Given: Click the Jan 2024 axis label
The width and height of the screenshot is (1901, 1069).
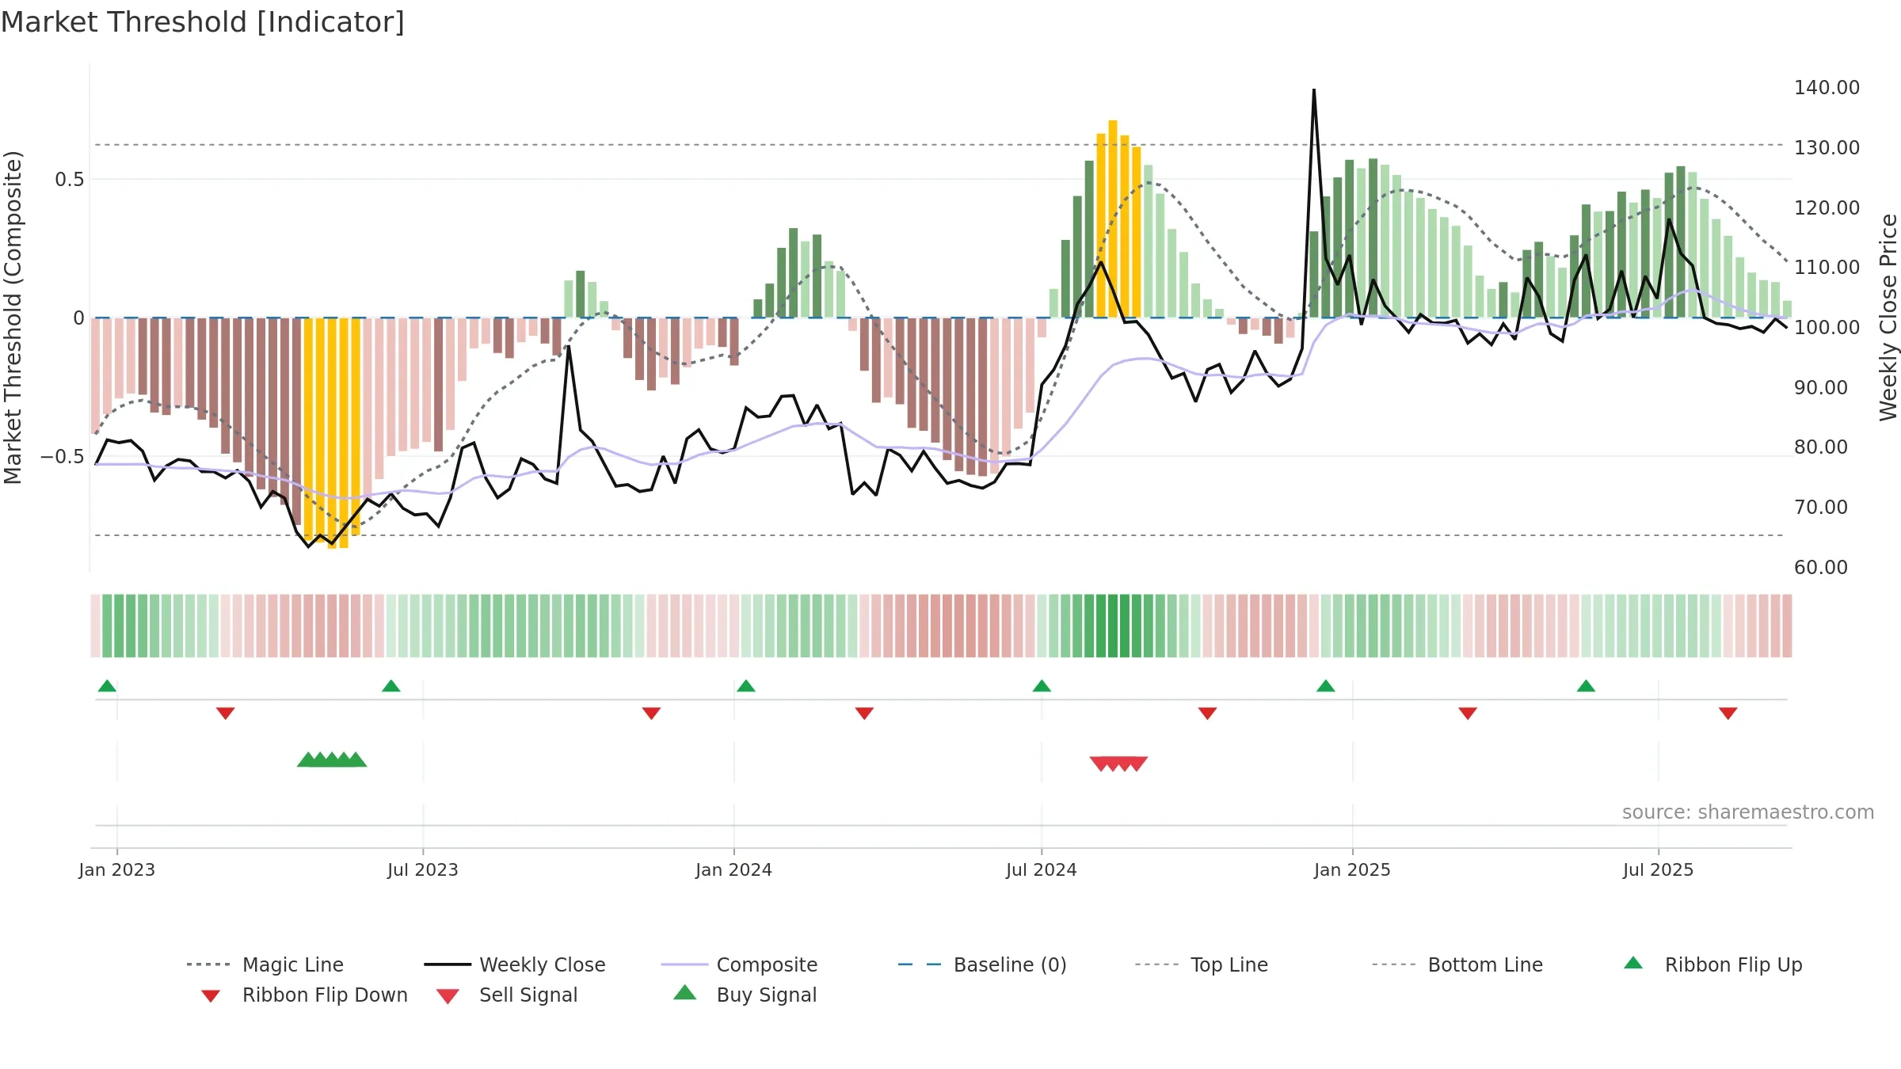Looking at the screenshot, I should point(733,869).
